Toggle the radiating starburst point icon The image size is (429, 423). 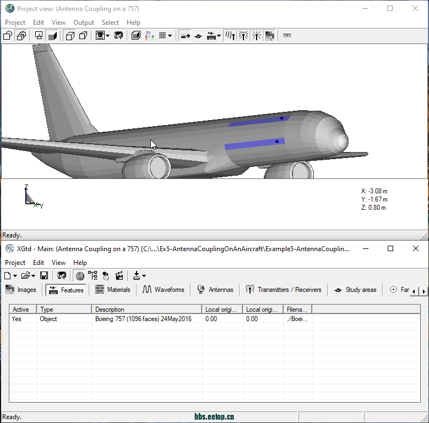[257, 36]
